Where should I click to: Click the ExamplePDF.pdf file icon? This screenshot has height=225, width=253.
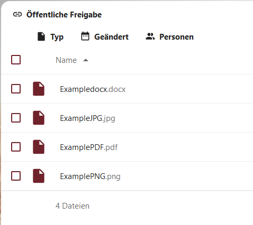(x=39, y=147)
